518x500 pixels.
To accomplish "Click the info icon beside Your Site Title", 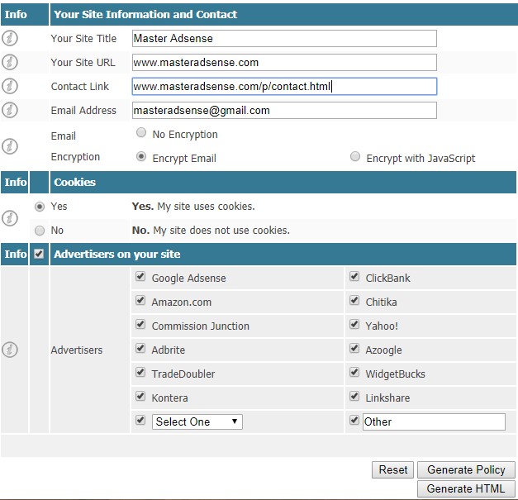I will coord(10,38).
